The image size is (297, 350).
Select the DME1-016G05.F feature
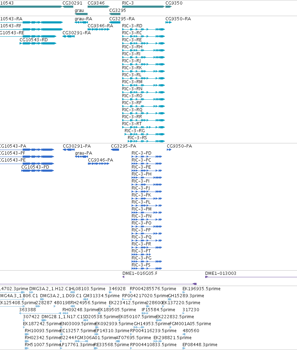tap(124, 277)
